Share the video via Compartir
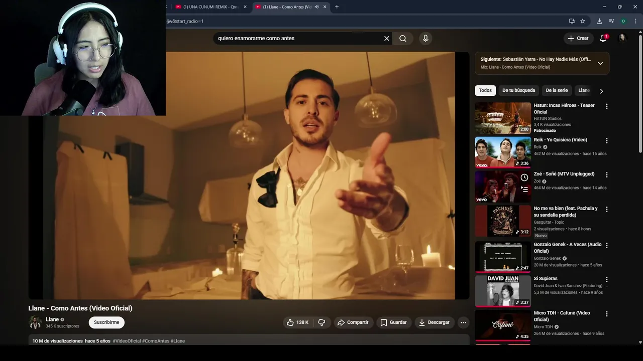The width and height of the screenshot is (643, 361). 353,322
